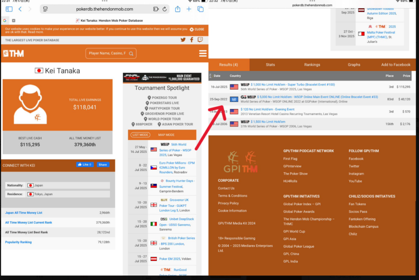Open Unibet DeepStack Open Sanremo link
The image size is (419, 280).
tap(176, 222)
